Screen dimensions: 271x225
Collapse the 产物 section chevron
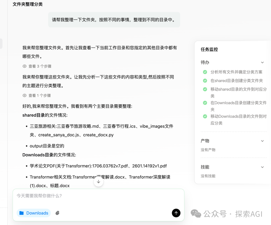point(262,141)
